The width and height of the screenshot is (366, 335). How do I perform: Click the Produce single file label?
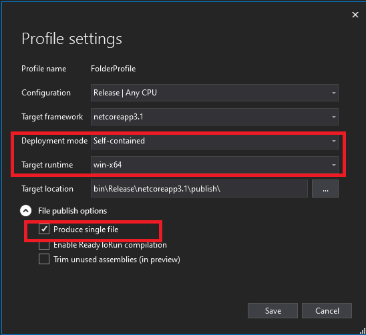86,230
